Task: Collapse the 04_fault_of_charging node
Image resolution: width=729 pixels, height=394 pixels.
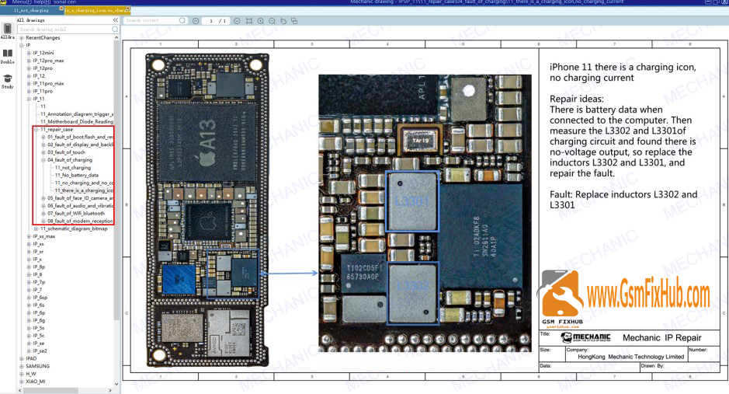Action: tap(43, 160)
